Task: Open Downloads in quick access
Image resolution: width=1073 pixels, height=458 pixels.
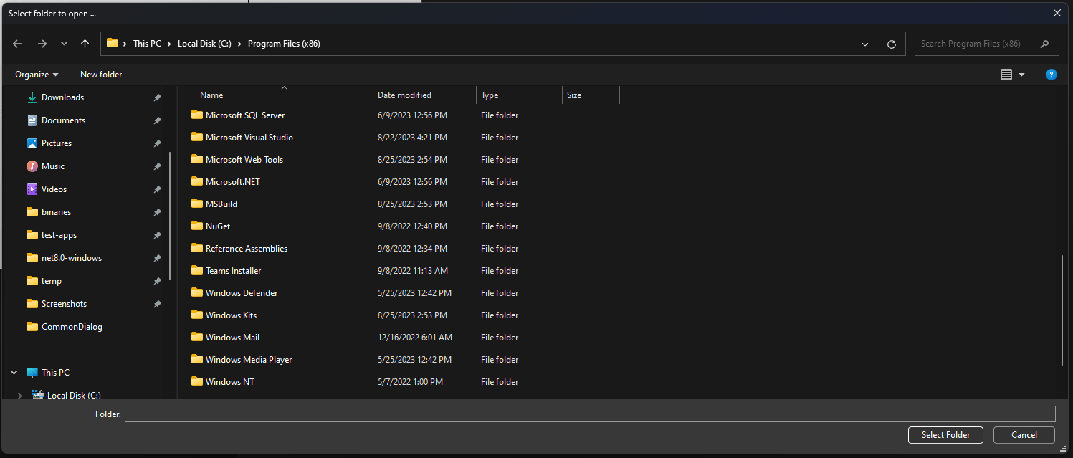Action: [x=62, y=97]
